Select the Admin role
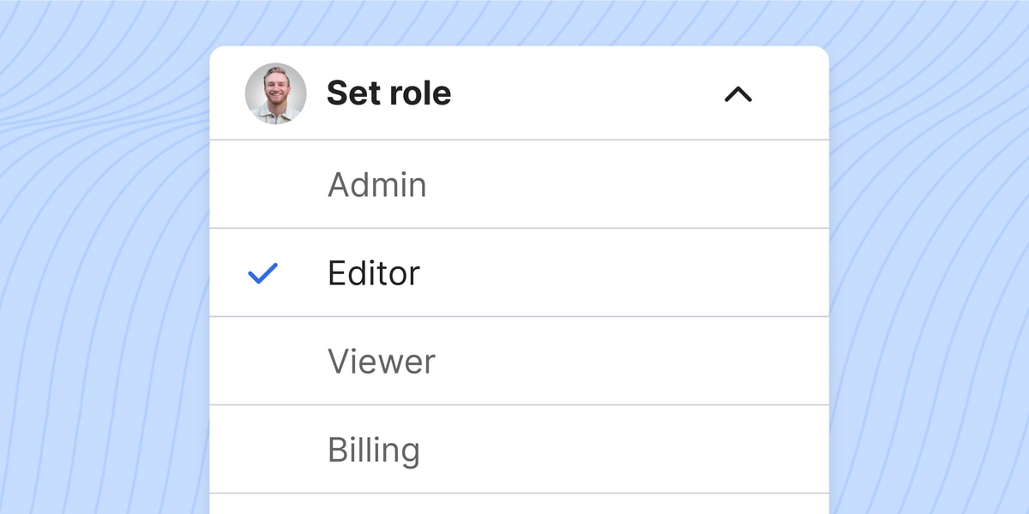The width and height of the screenshot is (1029, 514). [520, 184]
